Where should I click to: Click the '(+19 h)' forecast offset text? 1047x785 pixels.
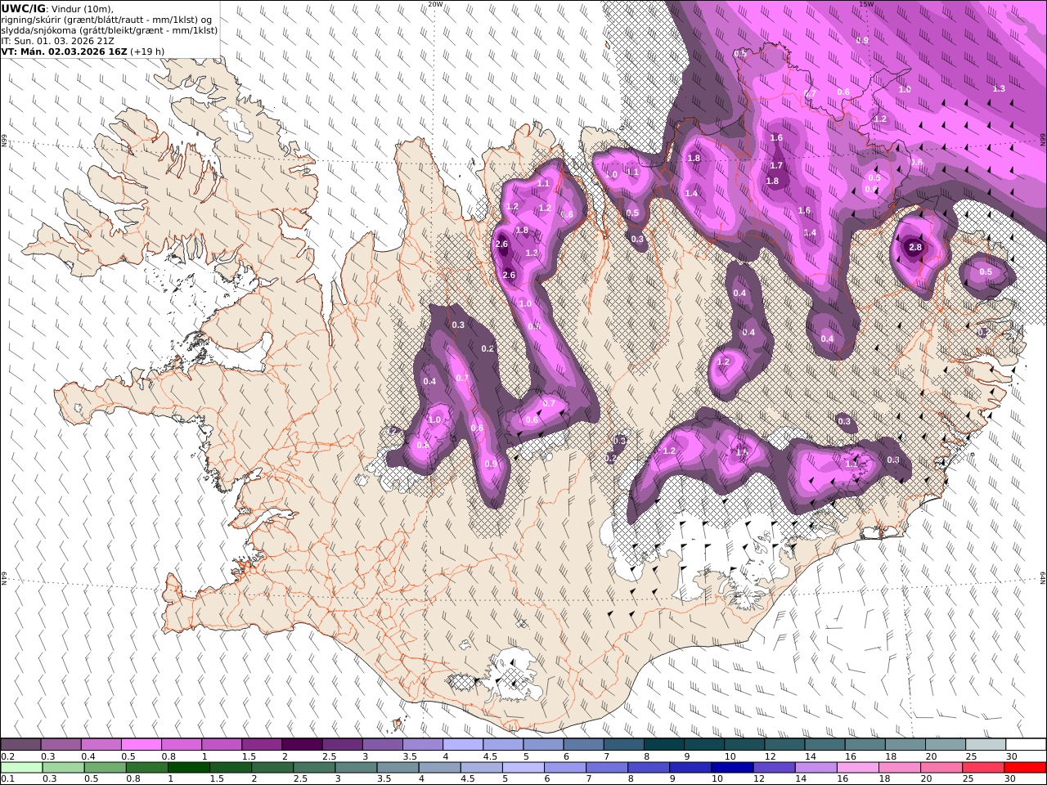click(x=148, y=52)
